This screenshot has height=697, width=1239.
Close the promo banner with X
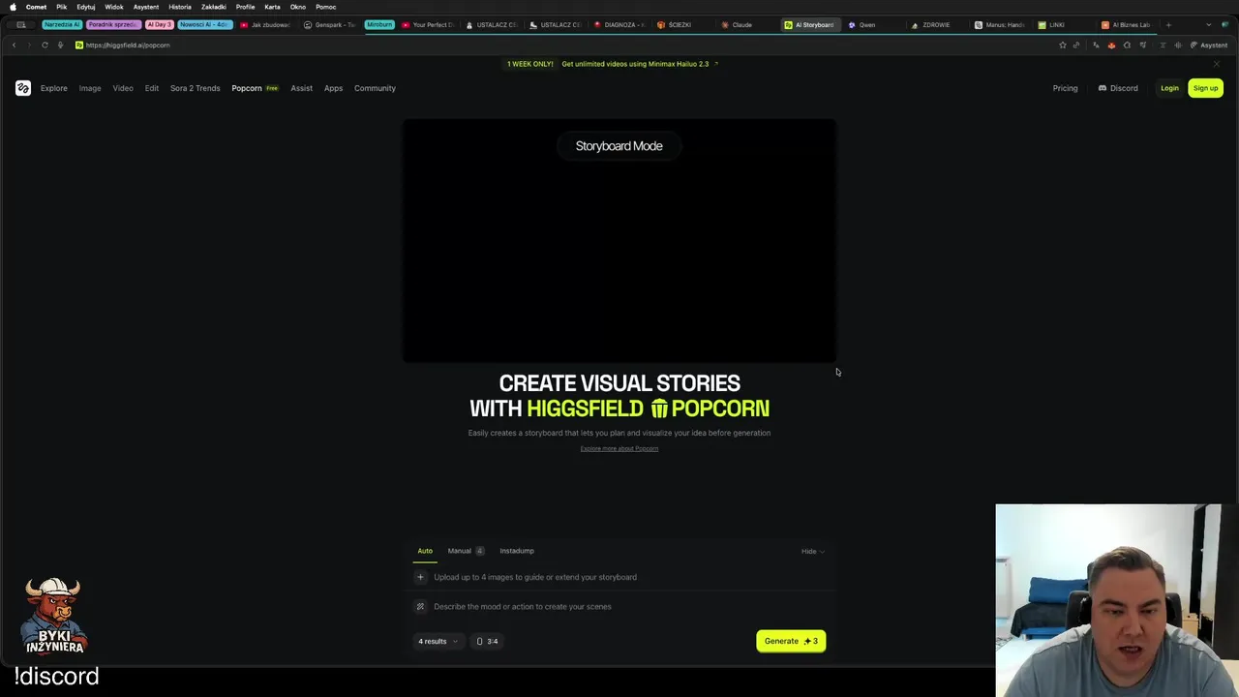click(1216, 64)
